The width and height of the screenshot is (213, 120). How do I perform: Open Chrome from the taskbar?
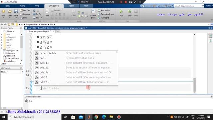[x=96, y=117]
